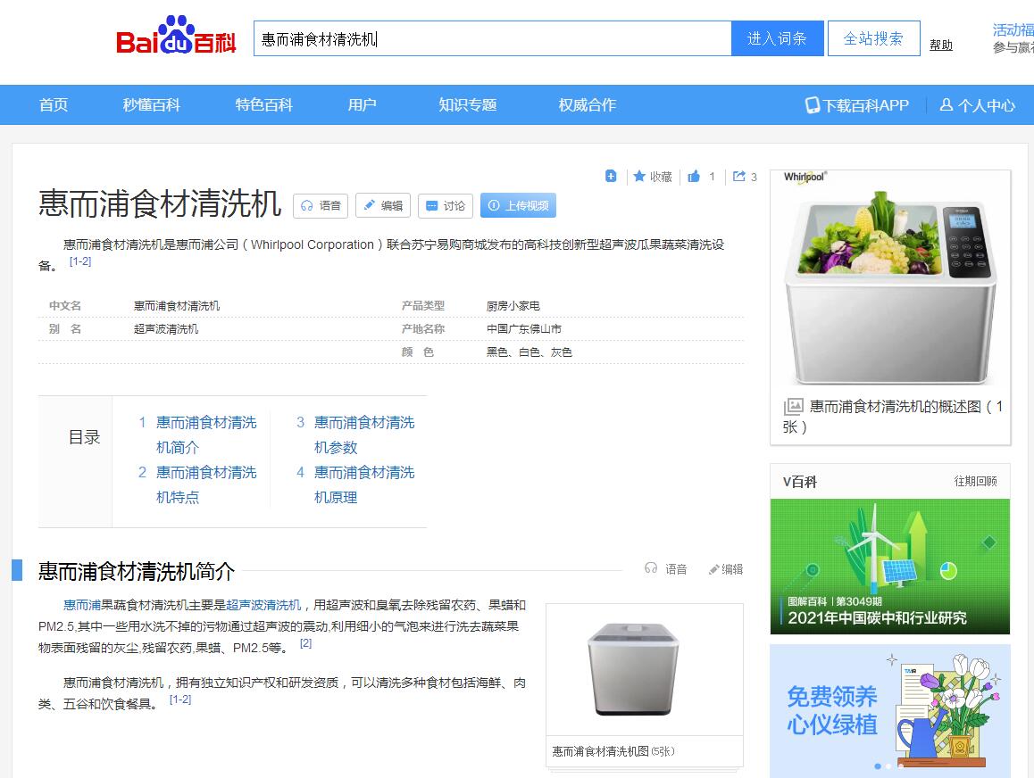
Task: Open 特色百科 menu item
Action: 263,104
